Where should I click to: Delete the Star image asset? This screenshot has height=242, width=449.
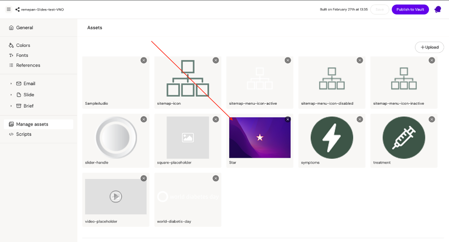(x=288, y=119)
